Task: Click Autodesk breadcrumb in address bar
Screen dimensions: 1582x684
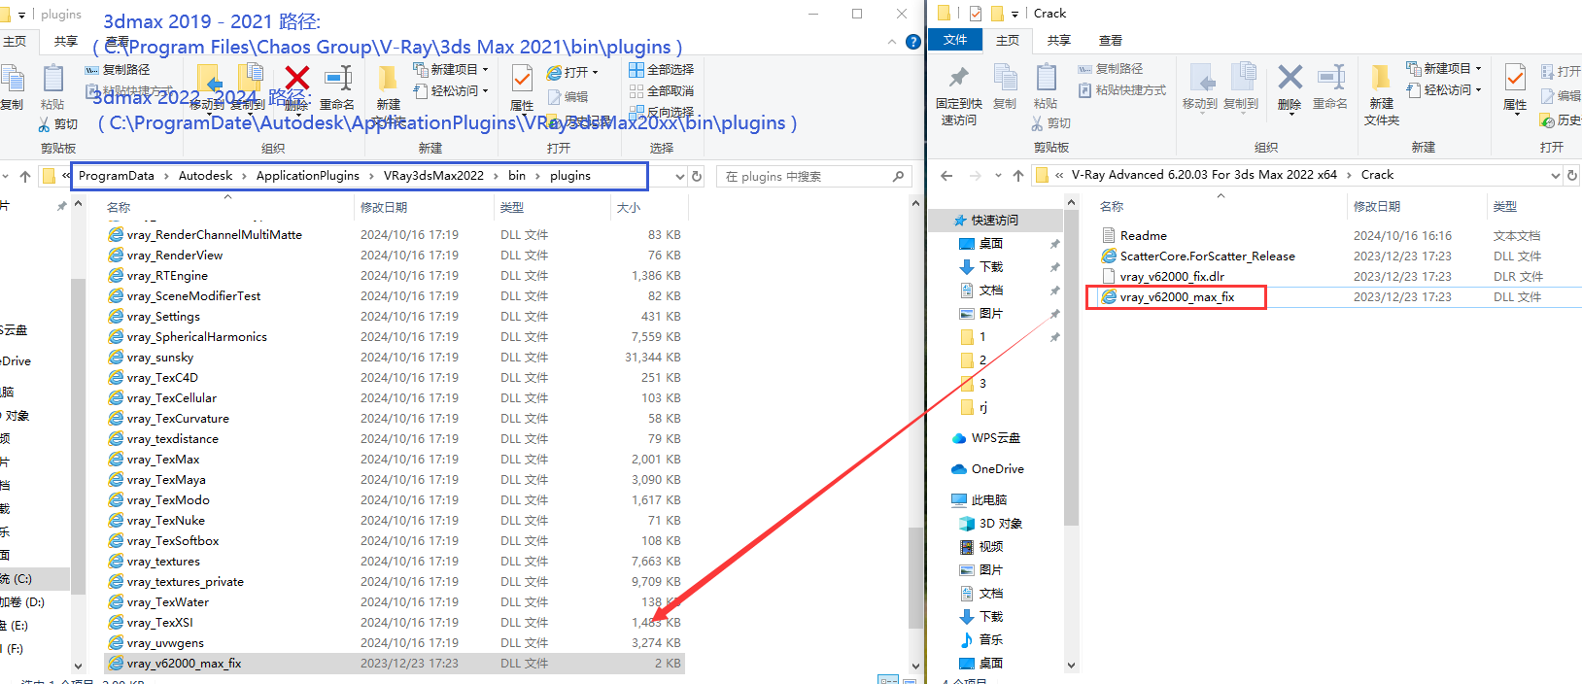Action: [205, 176]
